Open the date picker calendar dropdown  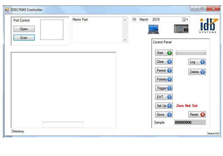pos(185,20)
